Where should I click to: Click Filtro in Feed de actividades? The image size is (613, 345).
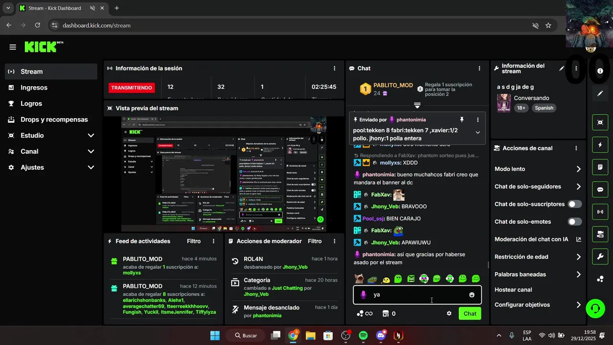[193, 241]
